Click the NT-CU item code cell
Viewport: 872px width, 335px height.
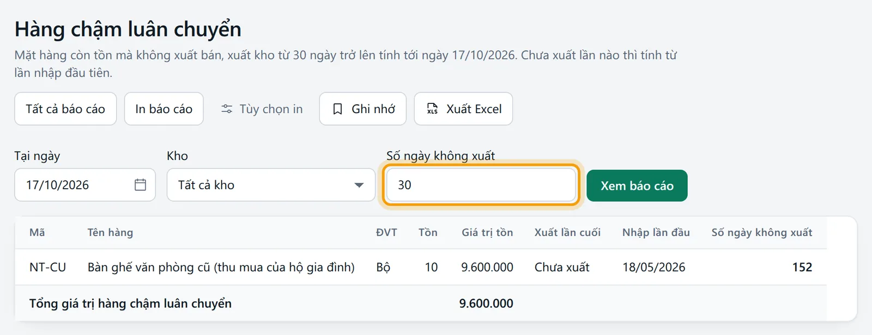coord(47,267)
